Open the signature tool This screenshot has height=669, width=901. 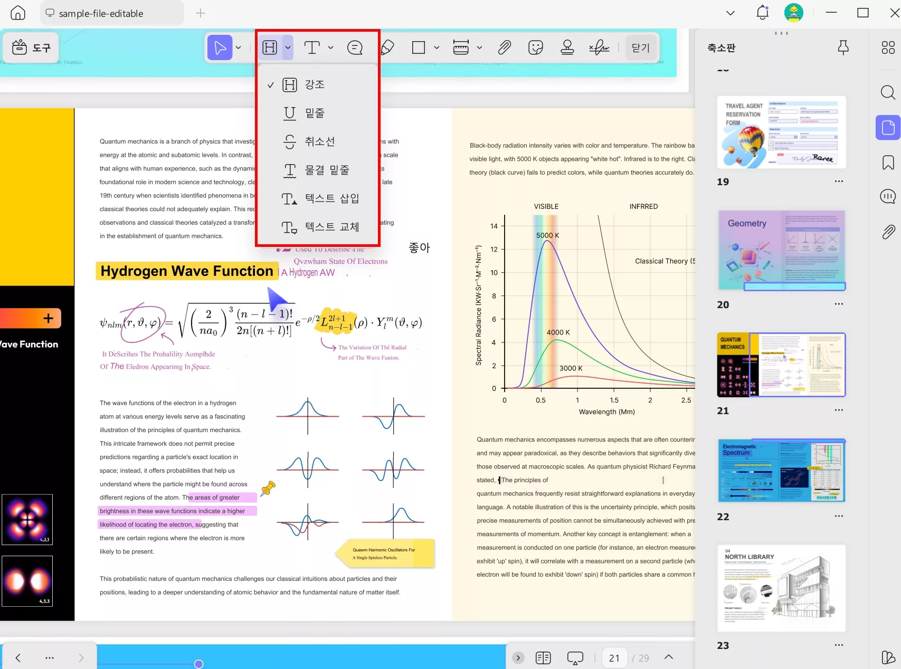pyautogui.click(x=599, y=47)
